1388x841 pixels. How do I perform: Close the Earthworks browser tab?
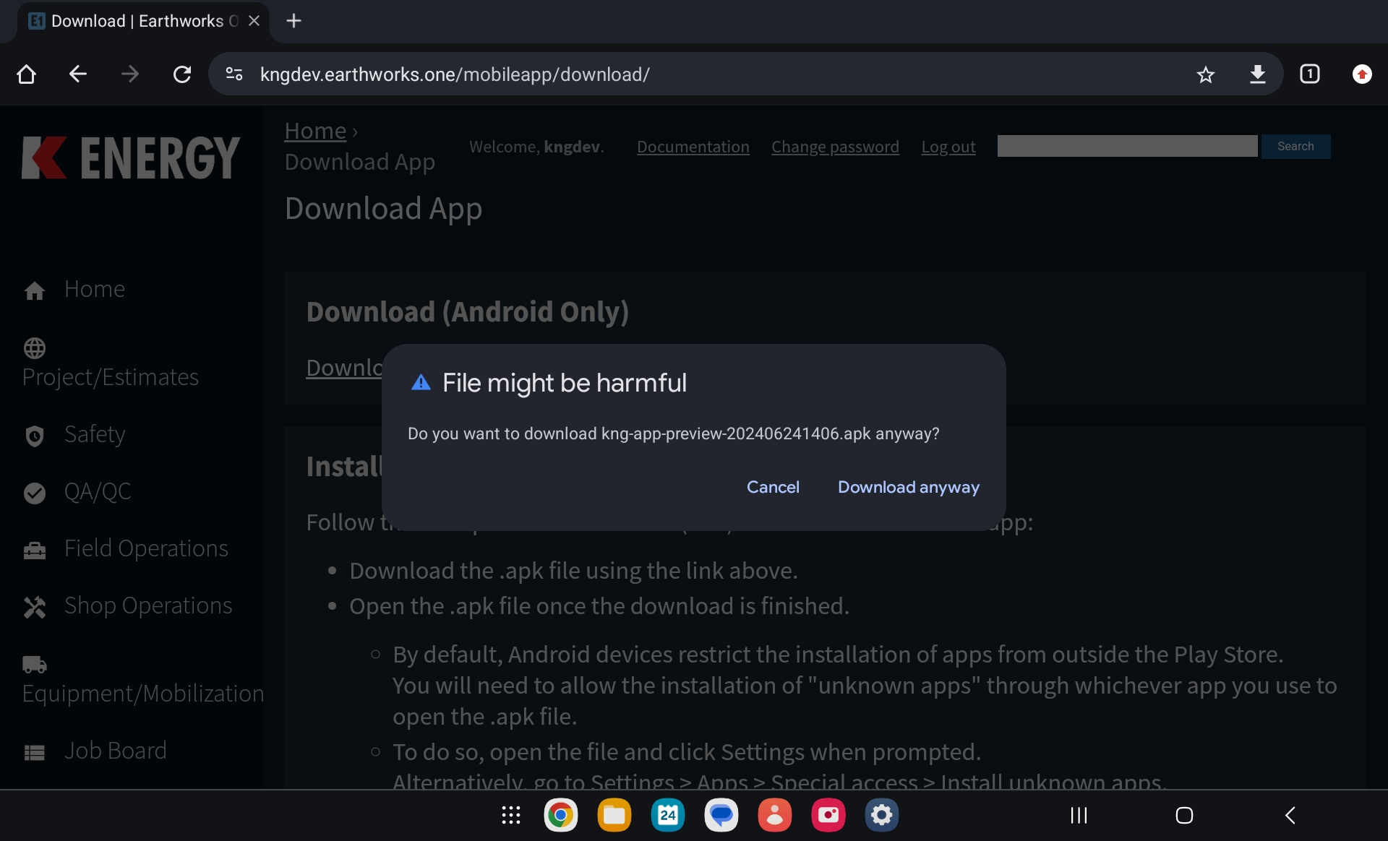point(254,21)
